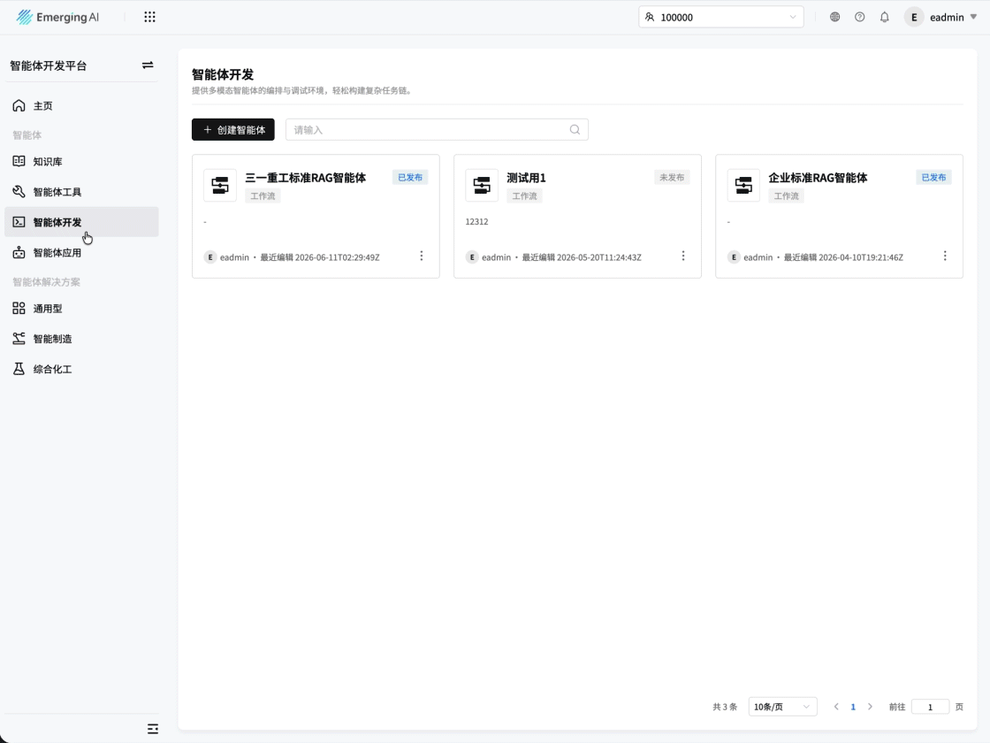The height and width of the screenshot is (743, 990).
Task: Click 工作流 tag on 三一重工标准RAG智能体
Action: click(263, 195)
